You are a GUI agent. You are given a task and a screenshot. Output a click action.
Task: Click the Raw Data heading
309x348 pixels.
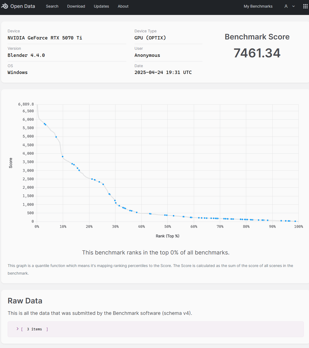[x=25, y=301]
